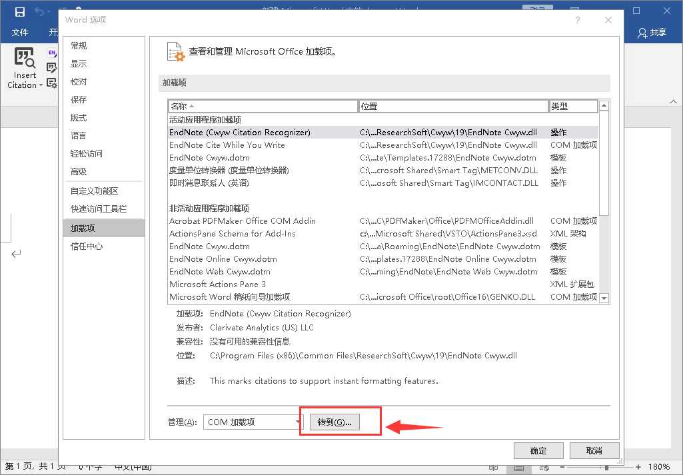The width and height of the screenshot is (683, 475).
Task: Open the 自定义功能区 category
Action: point(104,191)
